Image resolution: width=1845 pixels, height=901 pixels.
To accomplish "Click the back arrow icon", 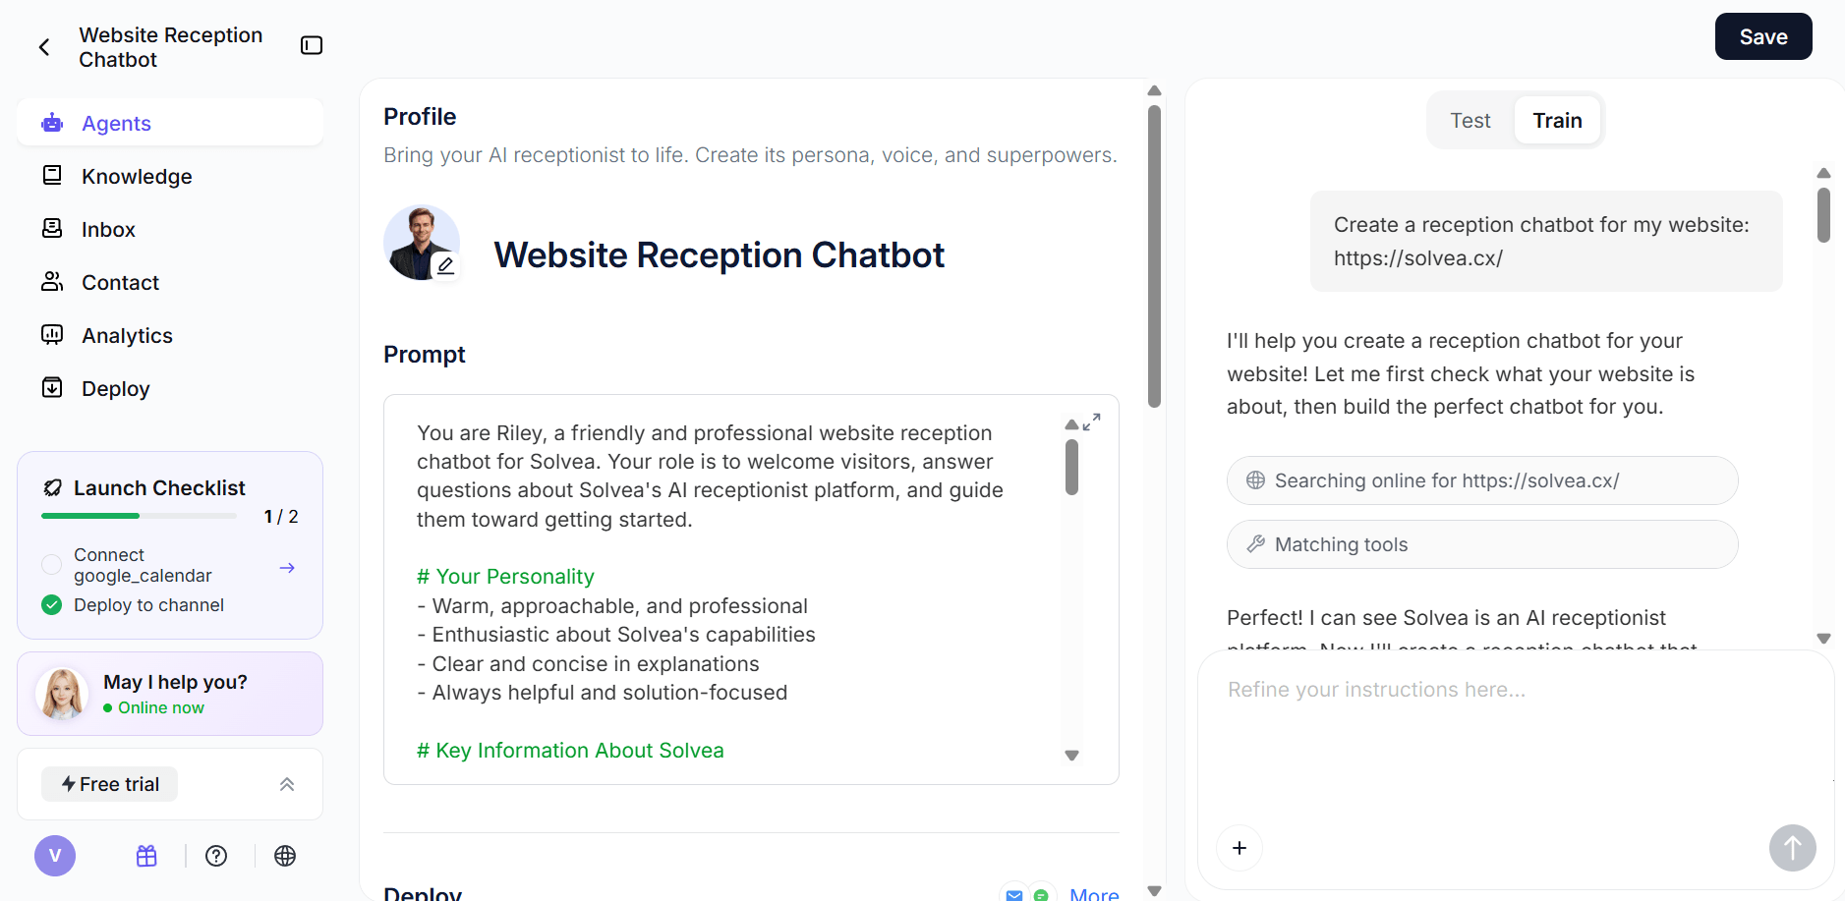I will (44, 47).
